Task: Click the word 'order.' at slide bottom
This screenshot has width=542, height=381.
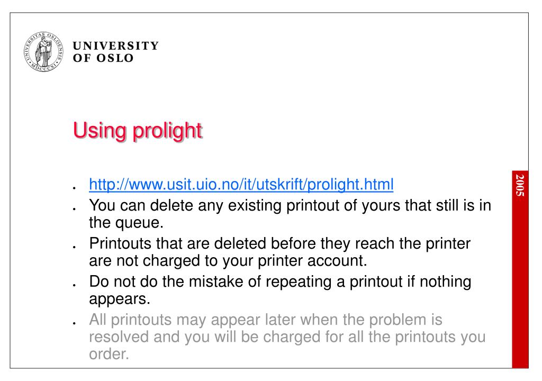Action: click(x=109, y=354)
